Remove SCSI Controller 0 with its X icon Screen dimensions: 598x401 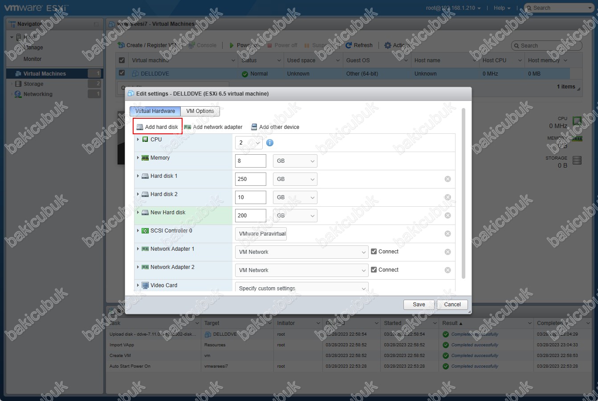[x=447, y=233]
